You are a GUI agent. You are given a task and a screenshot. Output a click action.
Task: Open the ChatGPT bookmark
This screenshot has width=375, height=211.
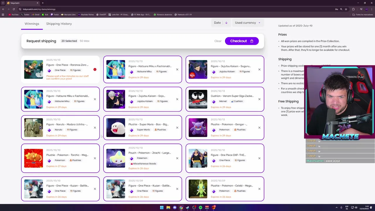pos(101,15)
